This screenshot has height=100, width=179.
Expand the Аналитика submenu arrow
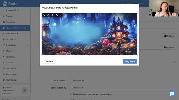(28, 45)
